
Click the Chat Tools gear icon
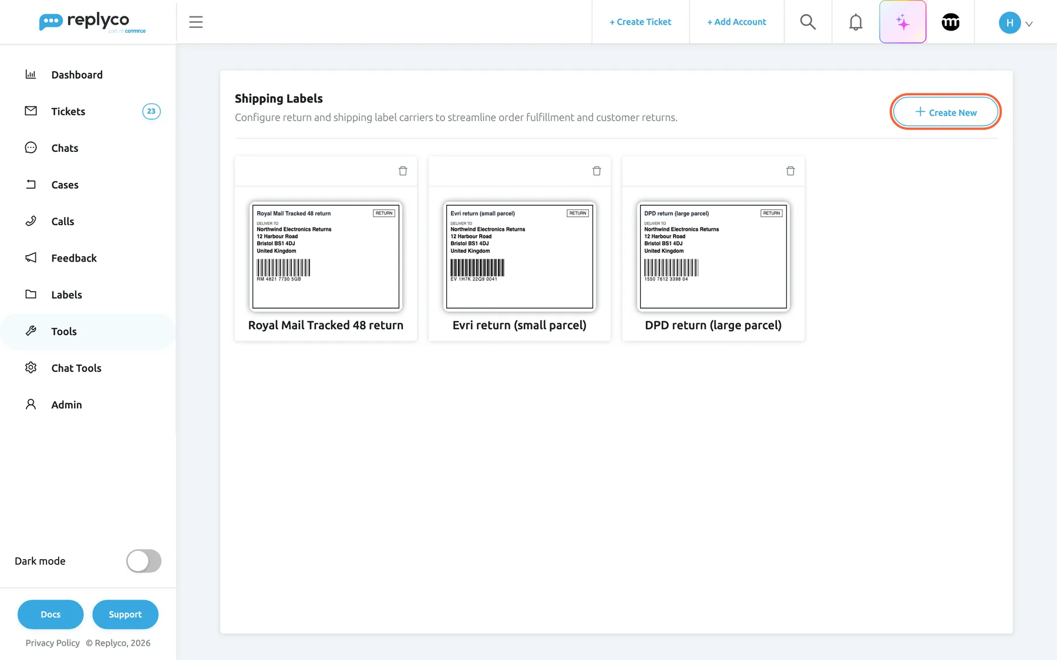pyautogui.click(x=31, y=368)
